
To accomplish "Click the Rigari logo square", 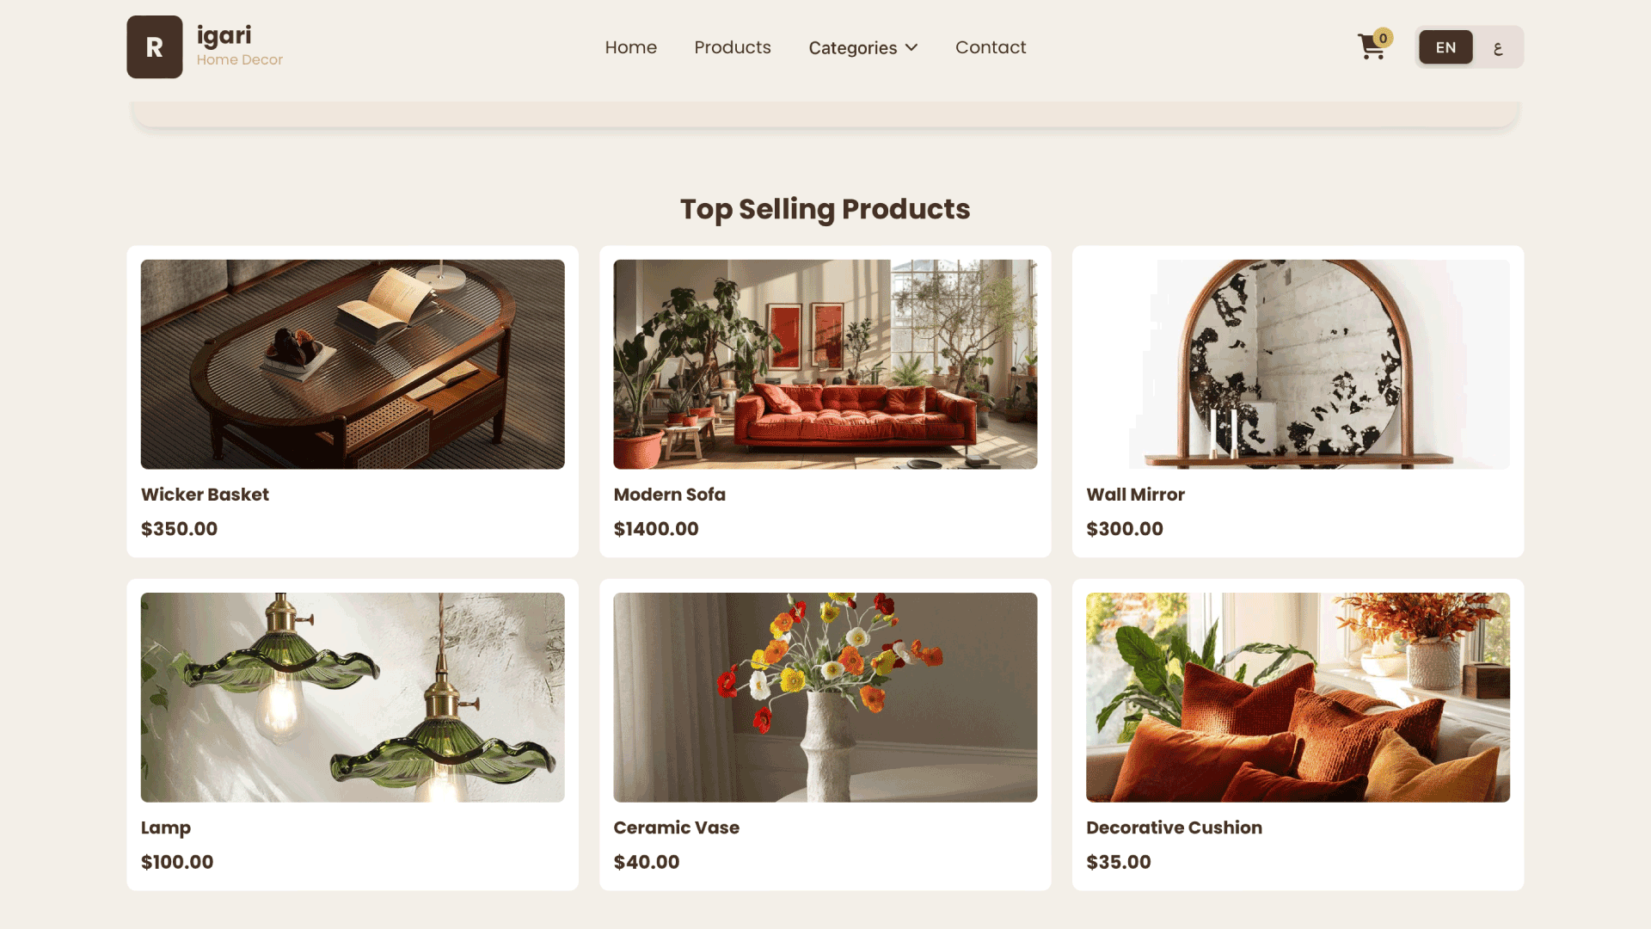I will click(155, 47).
